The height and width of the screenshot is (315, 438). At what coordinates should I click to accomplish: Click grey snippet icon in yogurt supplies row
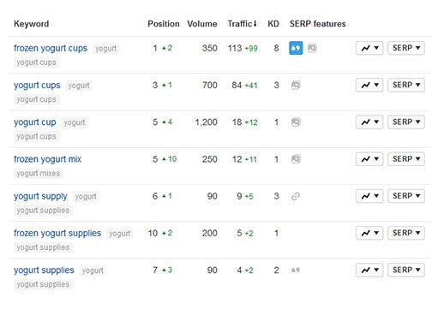click(x=296, y=270)
